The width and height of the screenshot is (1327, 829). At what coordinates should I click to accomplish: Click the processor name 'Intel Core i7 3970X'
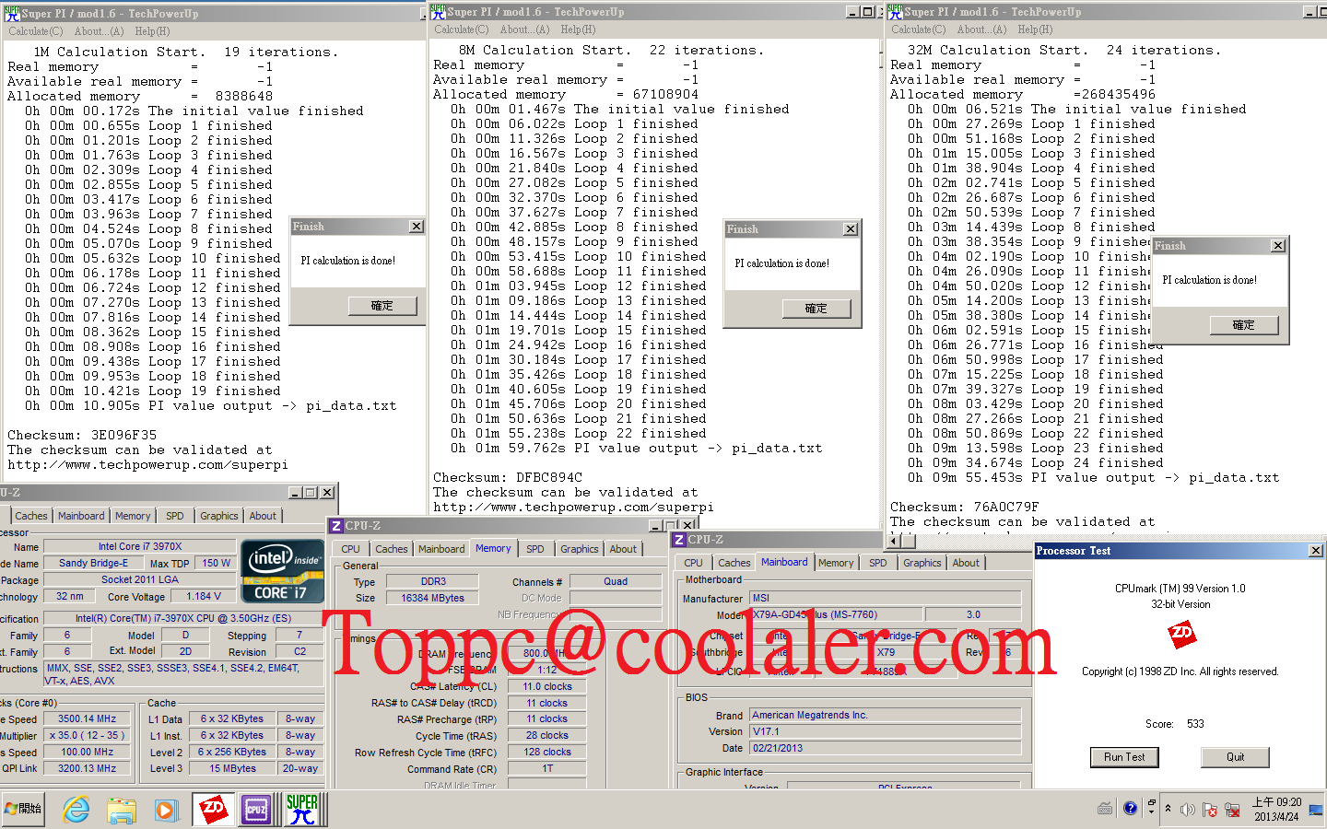click(x=140, y=546)
